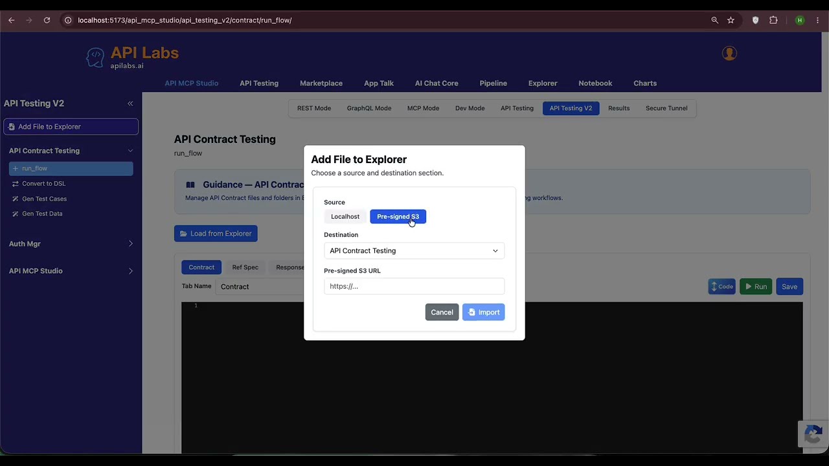Click Import button in dialog
This screenshot has width=829, height=466.
pyautogui.click(x=483, y=313)
